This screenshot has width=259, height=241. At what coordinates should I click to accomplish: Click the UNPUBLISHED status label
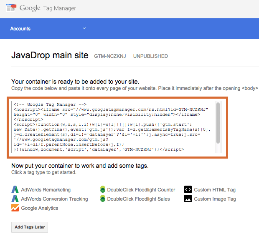[x=150, y=56]
